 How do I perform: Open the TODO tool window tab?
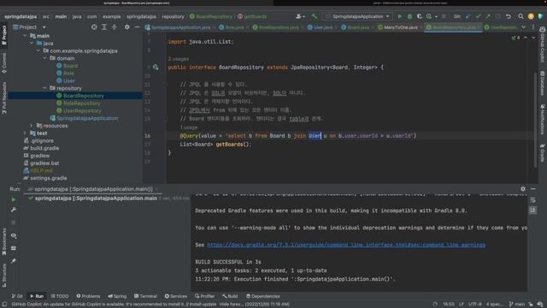click(60, 296)
